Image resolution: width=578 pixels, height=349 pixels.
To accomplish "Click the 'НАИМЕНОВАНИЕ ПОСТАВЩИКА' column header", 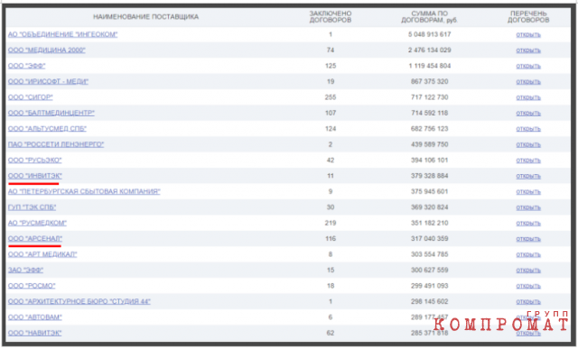I will (145, 17).
